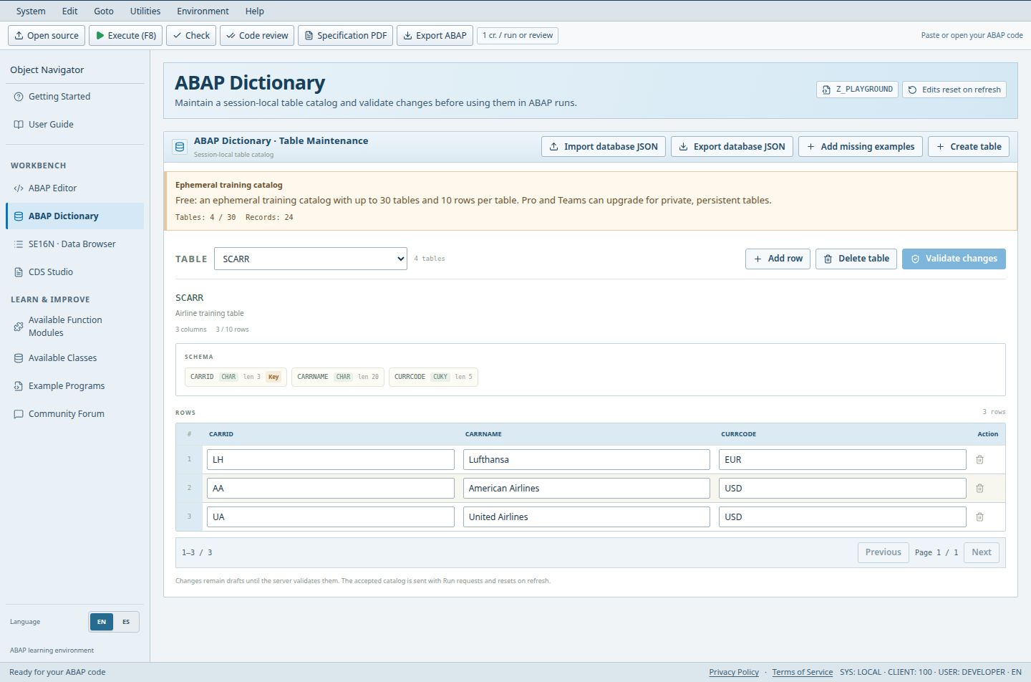The width and height of the screenshot is (1031, 682).
Task: Click Validate changes button
Action: pyautogui.click(x=954, y=259)
